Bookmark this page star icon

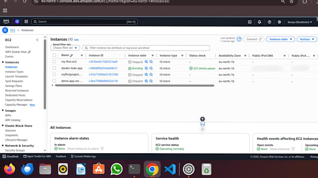coord(291,1)
